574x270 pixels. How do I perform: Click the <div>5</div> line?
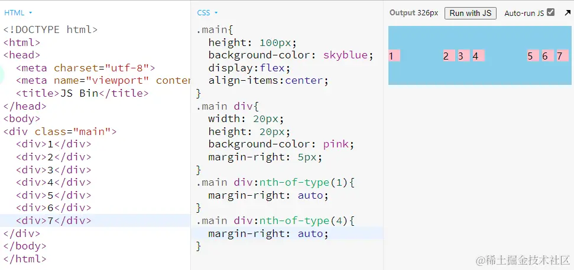pyautogui.click(x=53, y=195)
